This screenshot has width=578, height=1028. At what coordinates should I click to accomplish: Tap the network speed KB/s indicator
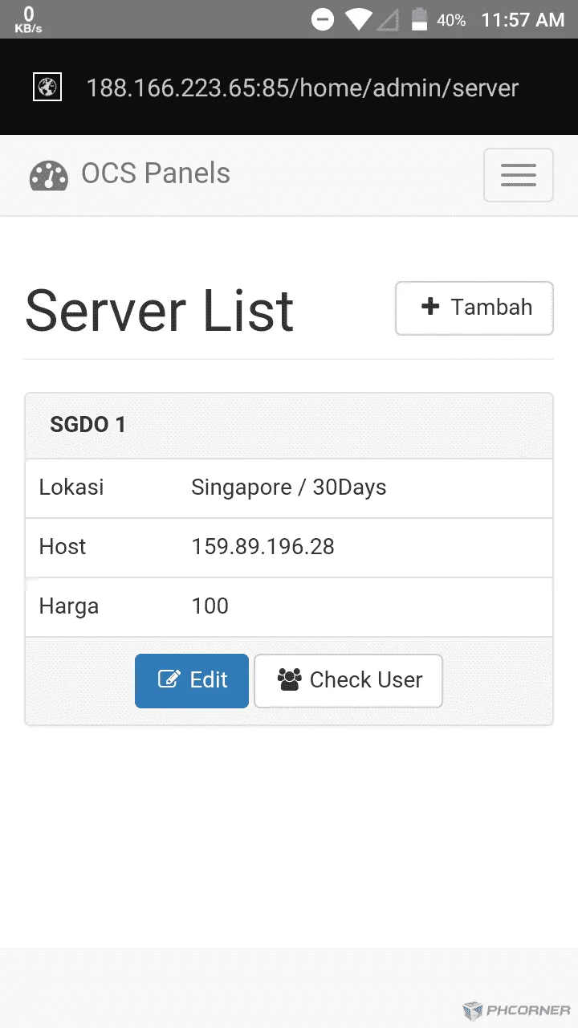point(29,19)
